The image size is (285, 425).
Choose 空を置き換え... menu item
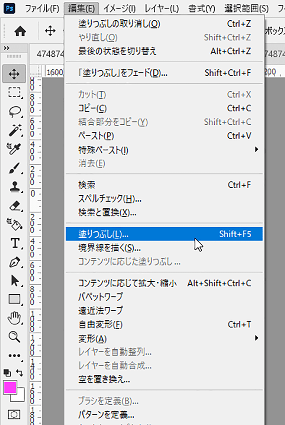(164, 379)
